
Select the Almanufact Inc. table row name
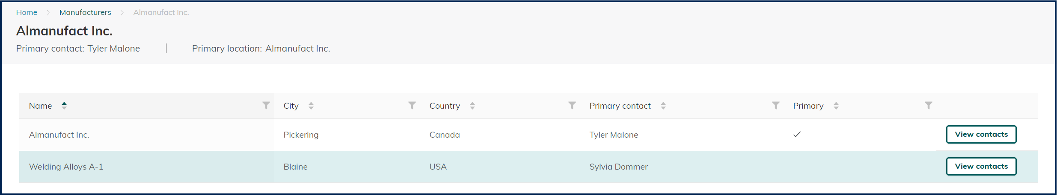tap(59, 135)
